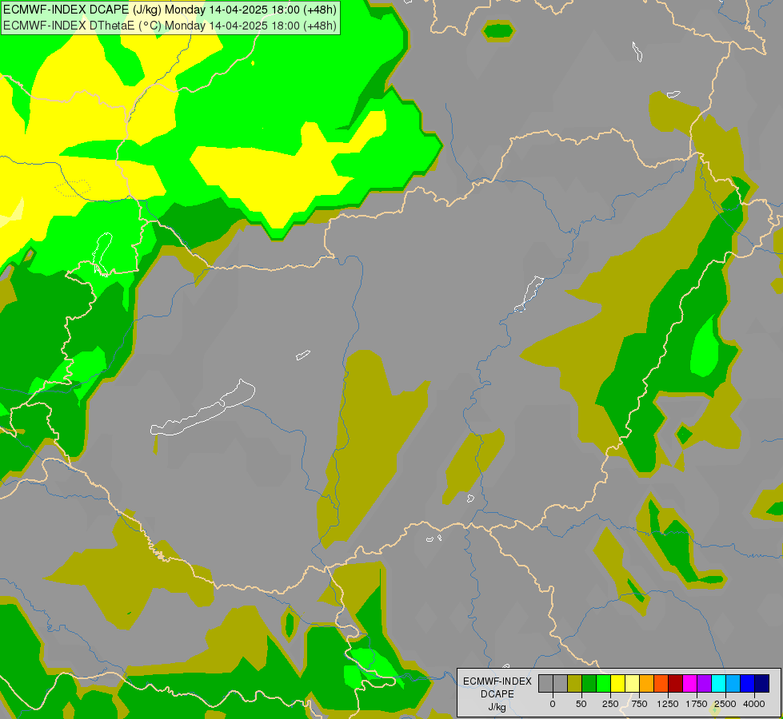Click the pale yellow legend swatch
Viewport: 783px width, 719px height.
tap(632, 683)
